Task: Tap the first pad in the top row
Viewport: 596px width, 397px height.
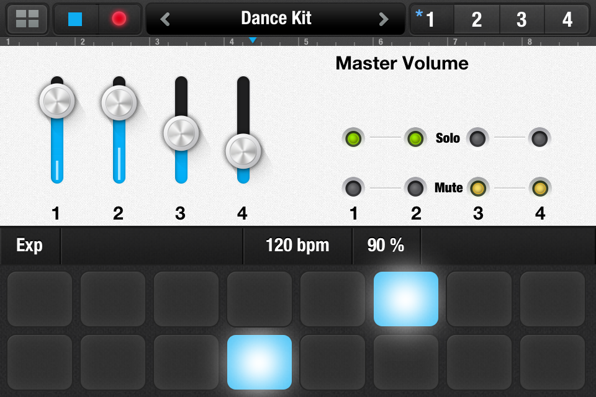Action: (40, 299)
